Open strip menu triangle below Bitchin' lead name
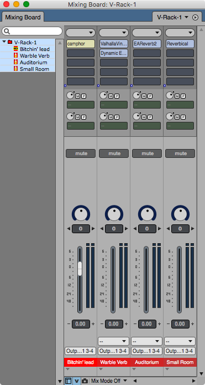Image resolution: width=205 pixels, height=385 pixels. [68, 369]
